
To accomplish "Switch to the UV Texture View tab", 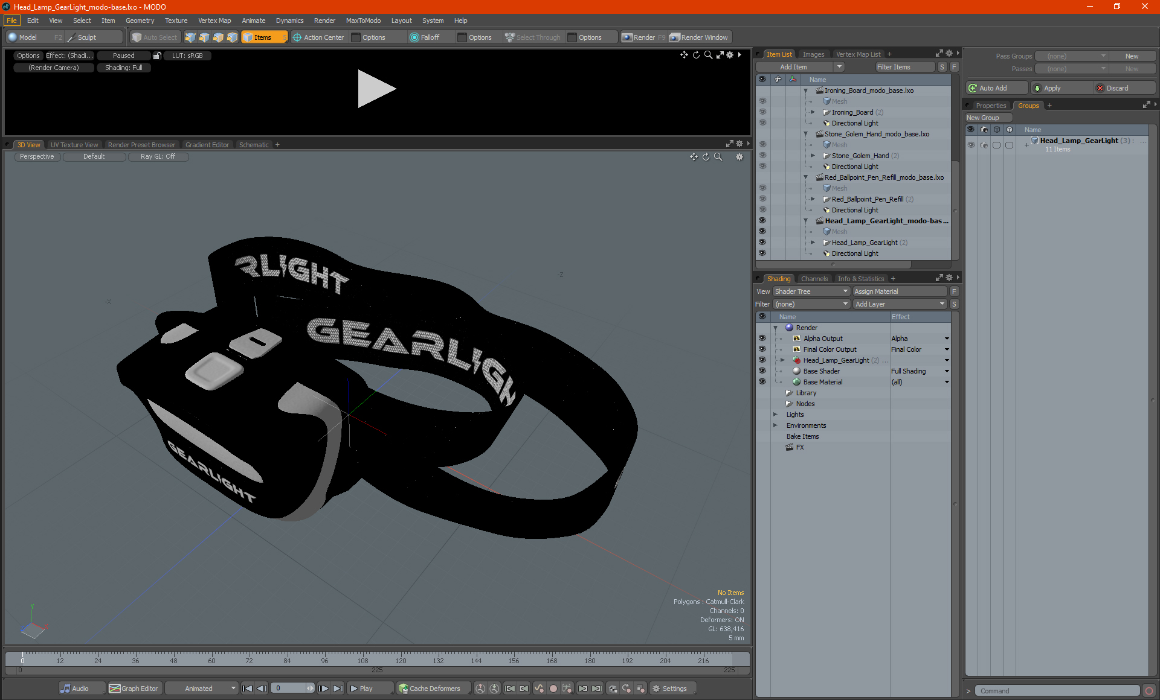I will (74, 145).
